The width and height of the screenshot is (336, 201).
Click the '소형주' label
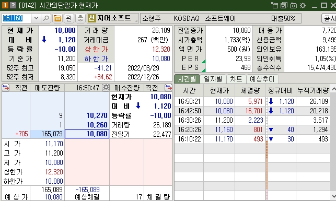point(152,18)
